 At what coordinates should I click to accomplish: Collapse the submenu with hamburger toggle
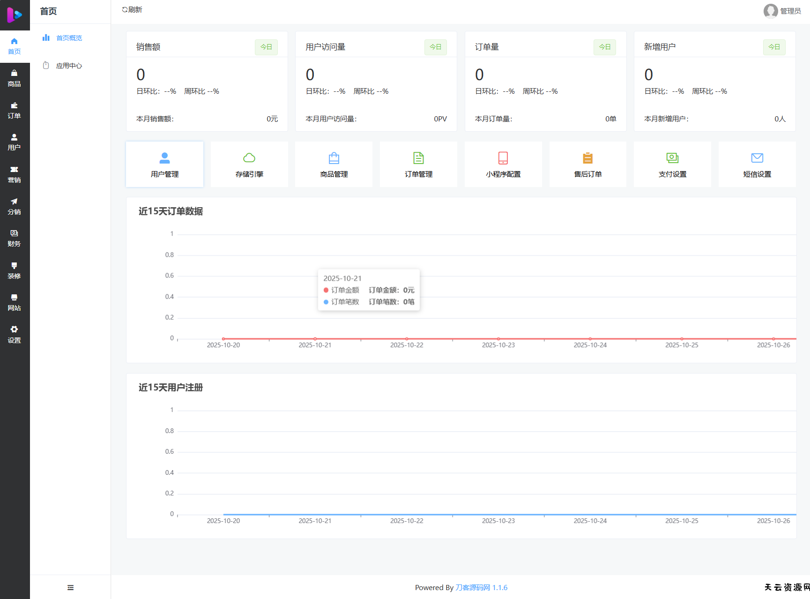pyautogui.click(x=70, y=587)
